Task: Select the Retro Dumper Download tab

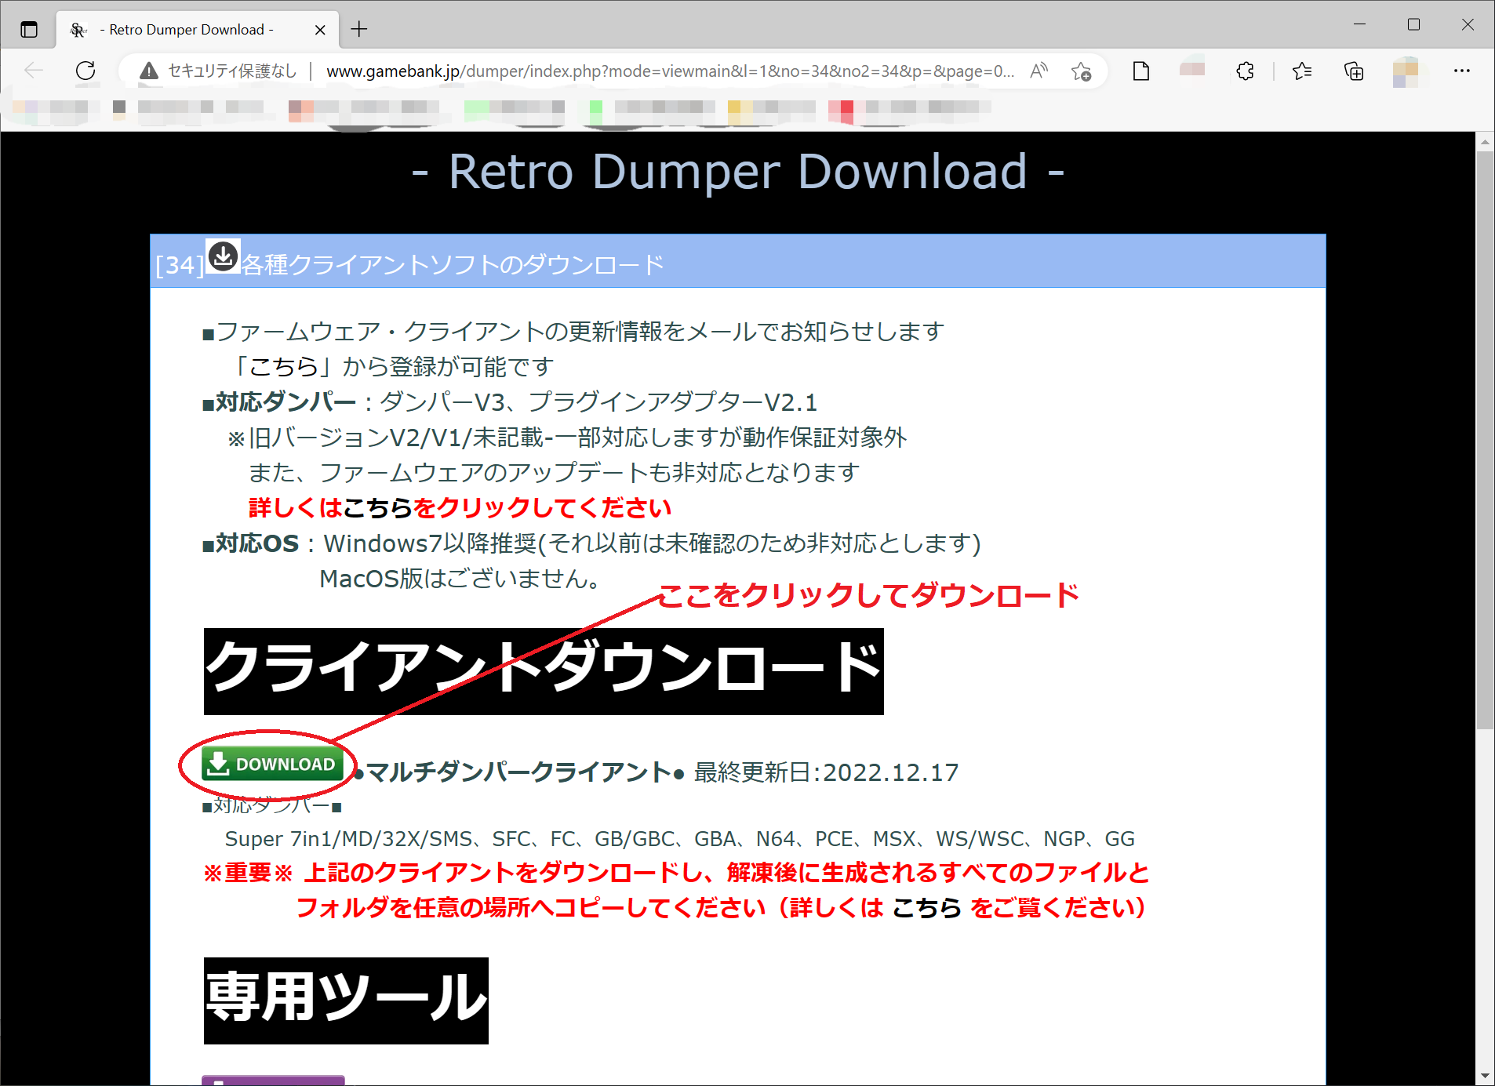Action: click(198, 30)
